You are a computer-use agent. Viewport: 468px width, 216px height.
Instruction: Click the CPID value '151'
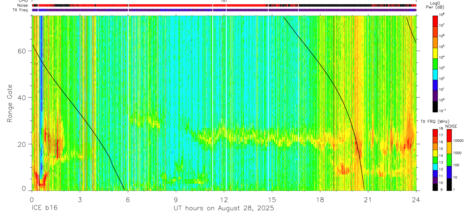pyautogui.click(x=224, y=1)
